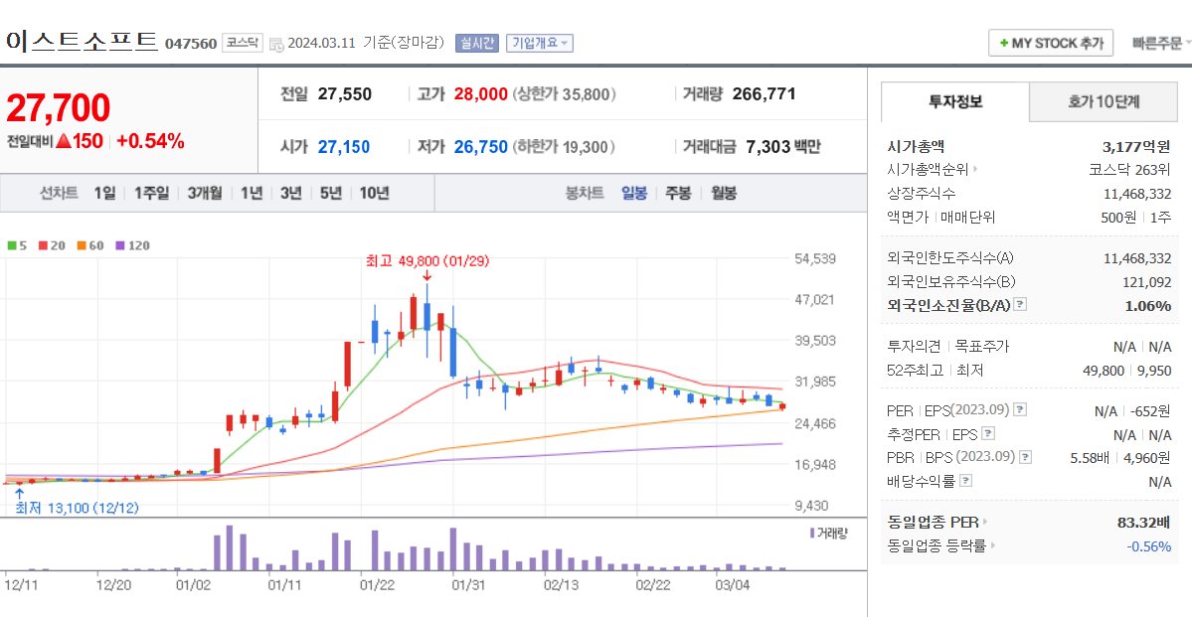The height and width of the screenshot is (617, 1192).
Task: Click the 시가총액 value 3,177억원
Action: [x=1136, y=146]
